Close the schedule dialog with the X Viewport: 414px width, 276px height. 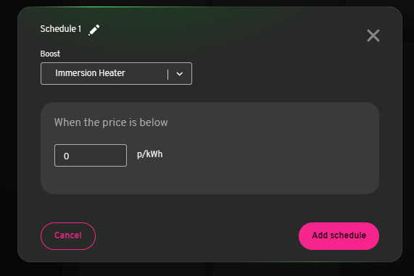tap(373, 35)
